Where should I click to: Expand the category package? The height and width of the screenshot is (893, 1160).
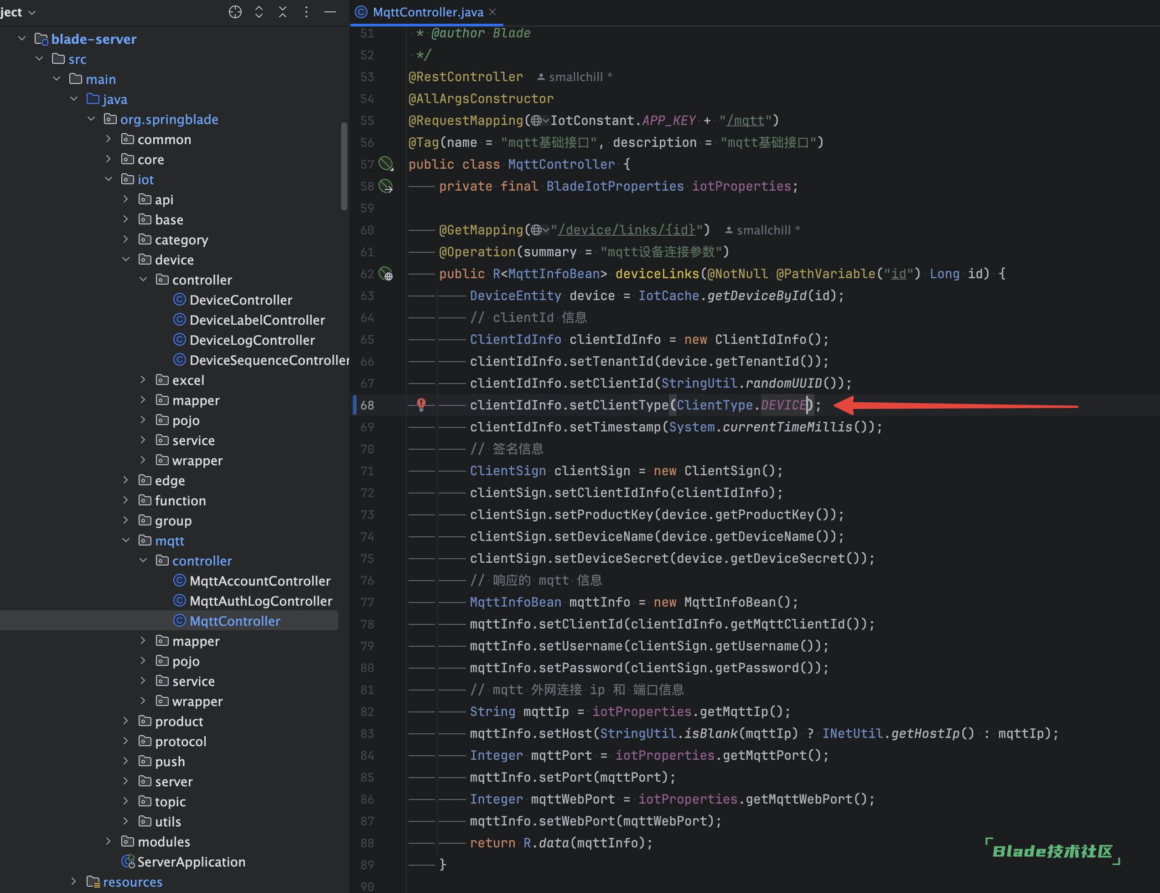point(126,239)
